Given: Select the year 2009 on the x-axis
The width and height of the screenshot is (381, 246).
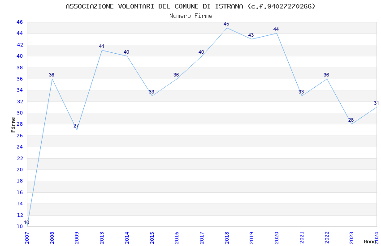Looking at the screenshot, I should (x=77, y=238).
